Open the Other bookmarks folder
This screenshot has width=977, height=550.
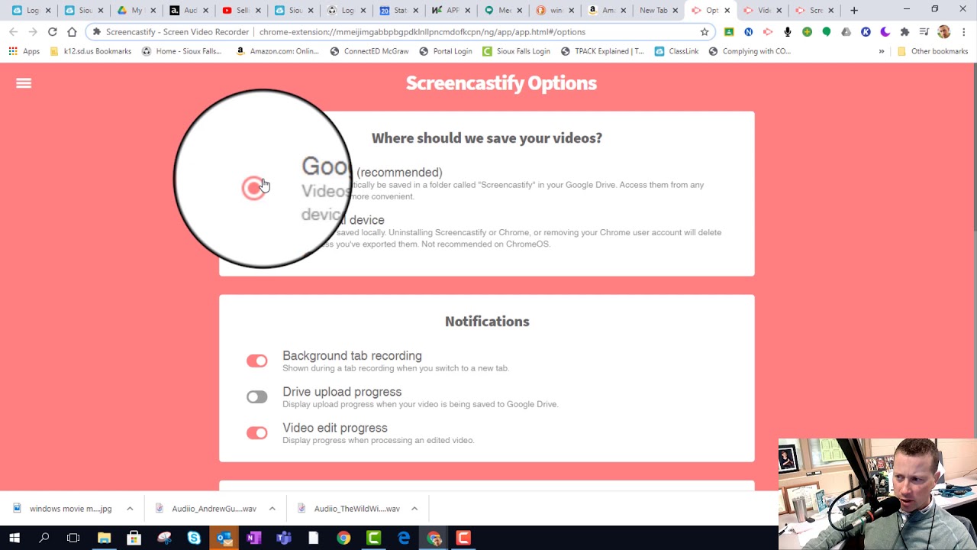933,51
